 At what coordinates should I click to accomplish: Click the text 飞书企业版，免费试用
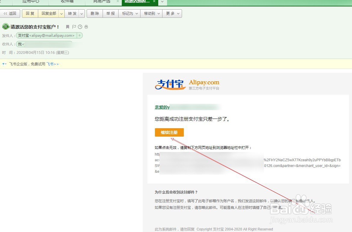point(27,64)
